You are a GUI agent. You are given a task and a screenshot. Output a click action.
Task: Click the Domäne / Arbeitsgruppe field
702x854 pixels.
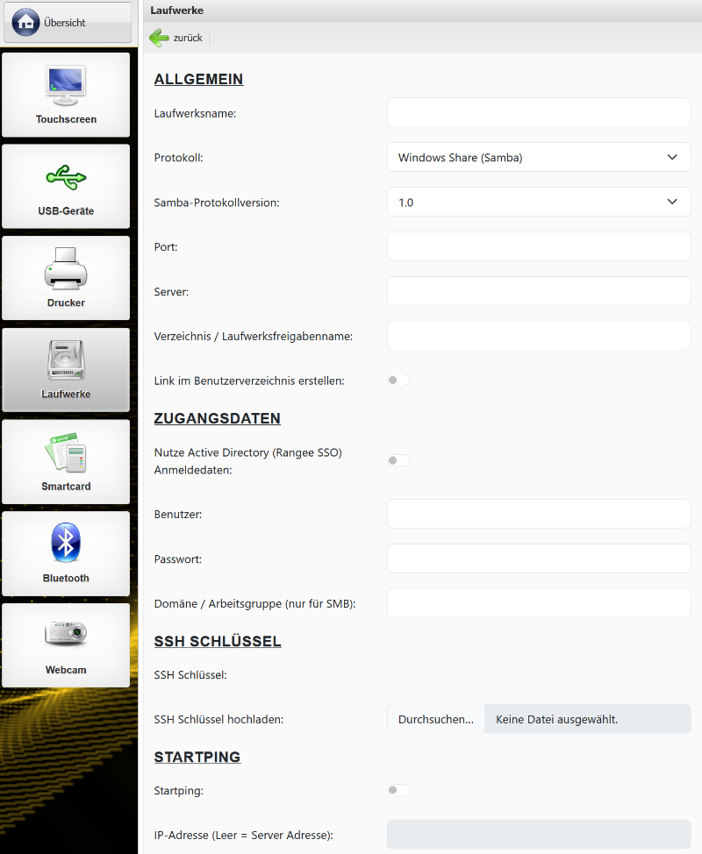coord(538,603)
